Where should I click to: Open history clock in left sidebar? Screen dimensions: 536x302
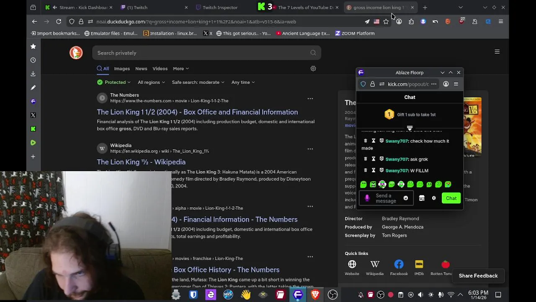33,60
